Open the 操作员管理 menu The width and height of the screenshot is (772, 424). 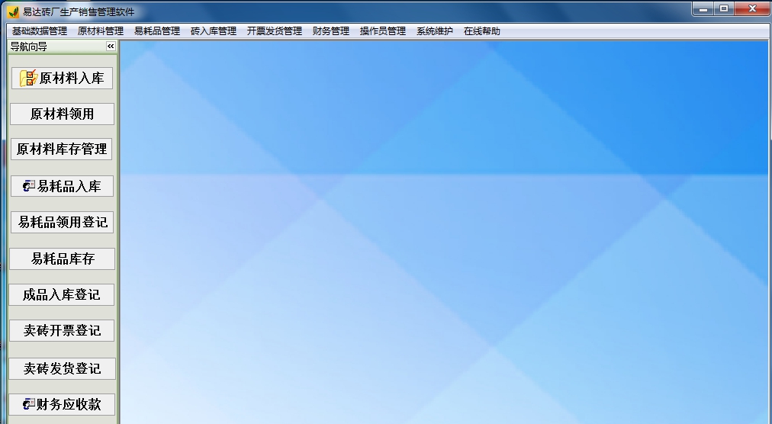[382, 31]
